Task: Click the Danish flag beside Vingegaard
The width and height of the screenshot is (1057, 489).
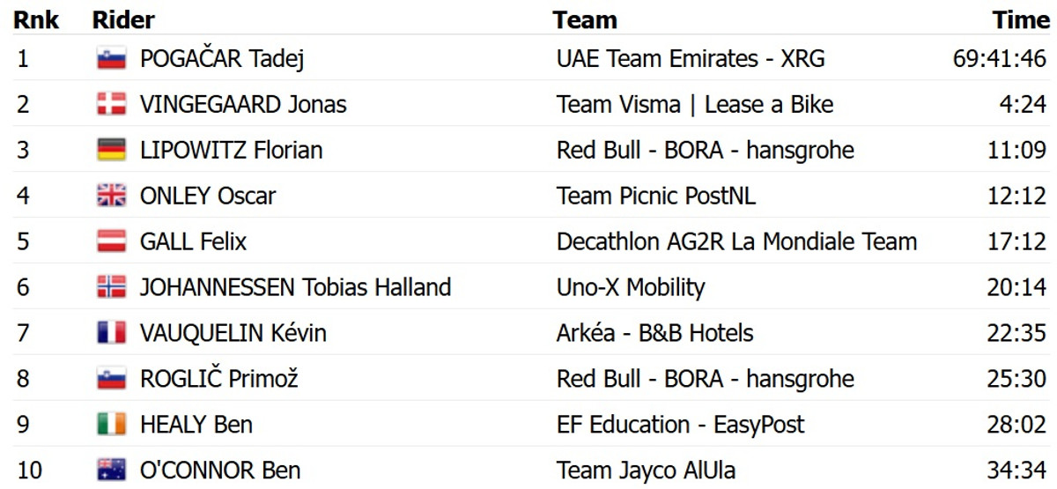Action: pyautogui.click(x=112, y=105)
